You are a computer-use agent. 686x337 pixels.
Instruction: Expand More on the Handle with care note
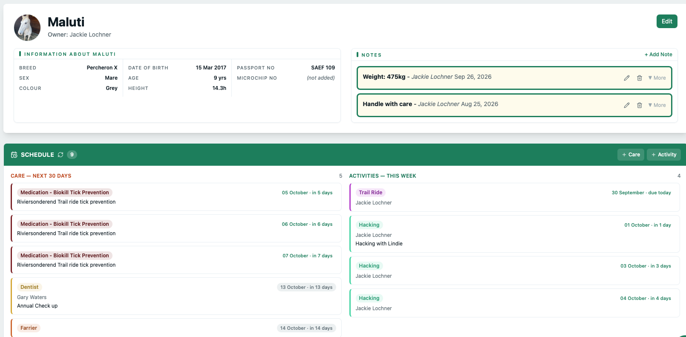[657, 105]
